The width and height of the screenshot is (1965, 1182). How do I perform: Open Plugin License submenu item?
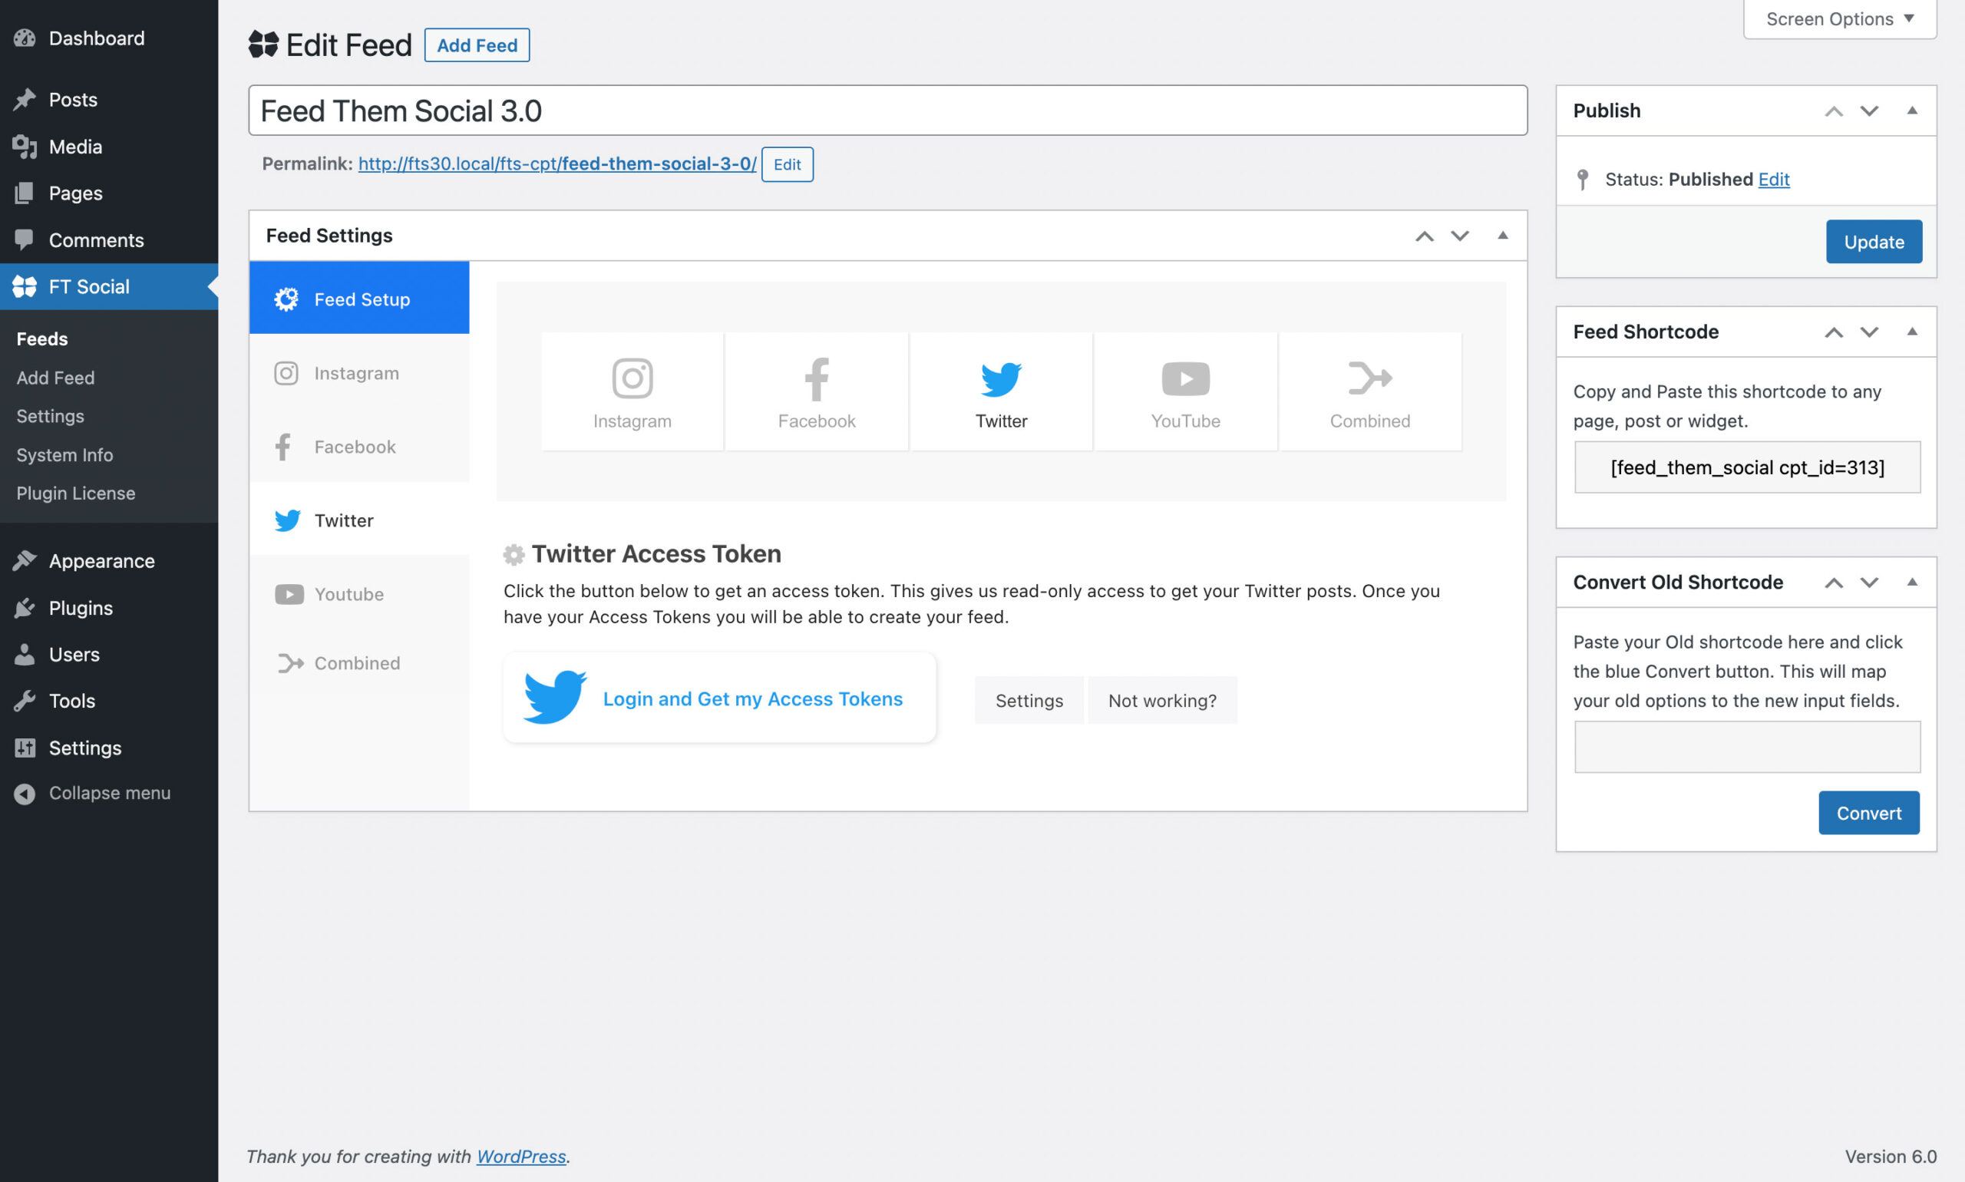(76, 493)
